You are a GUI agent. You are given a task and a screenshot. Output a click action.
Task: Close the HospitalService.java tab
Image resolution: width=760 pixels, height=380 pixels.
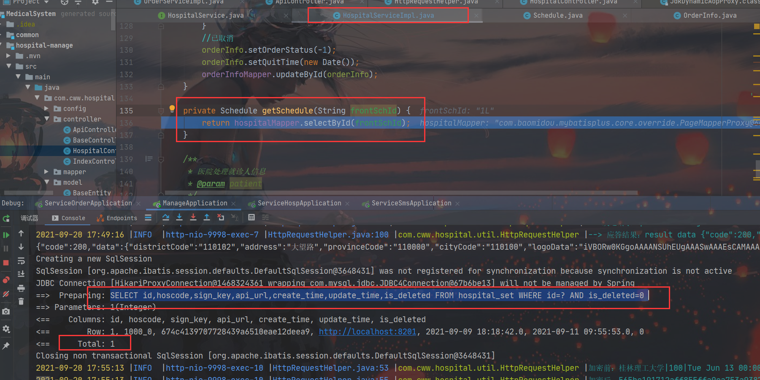click(286, 16)
